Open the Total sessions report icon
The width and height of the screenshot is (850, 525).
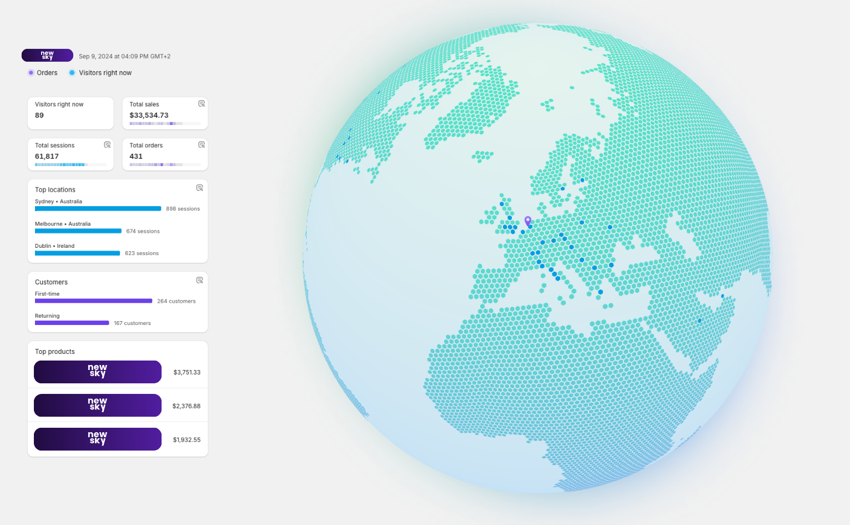coord(107,145)
